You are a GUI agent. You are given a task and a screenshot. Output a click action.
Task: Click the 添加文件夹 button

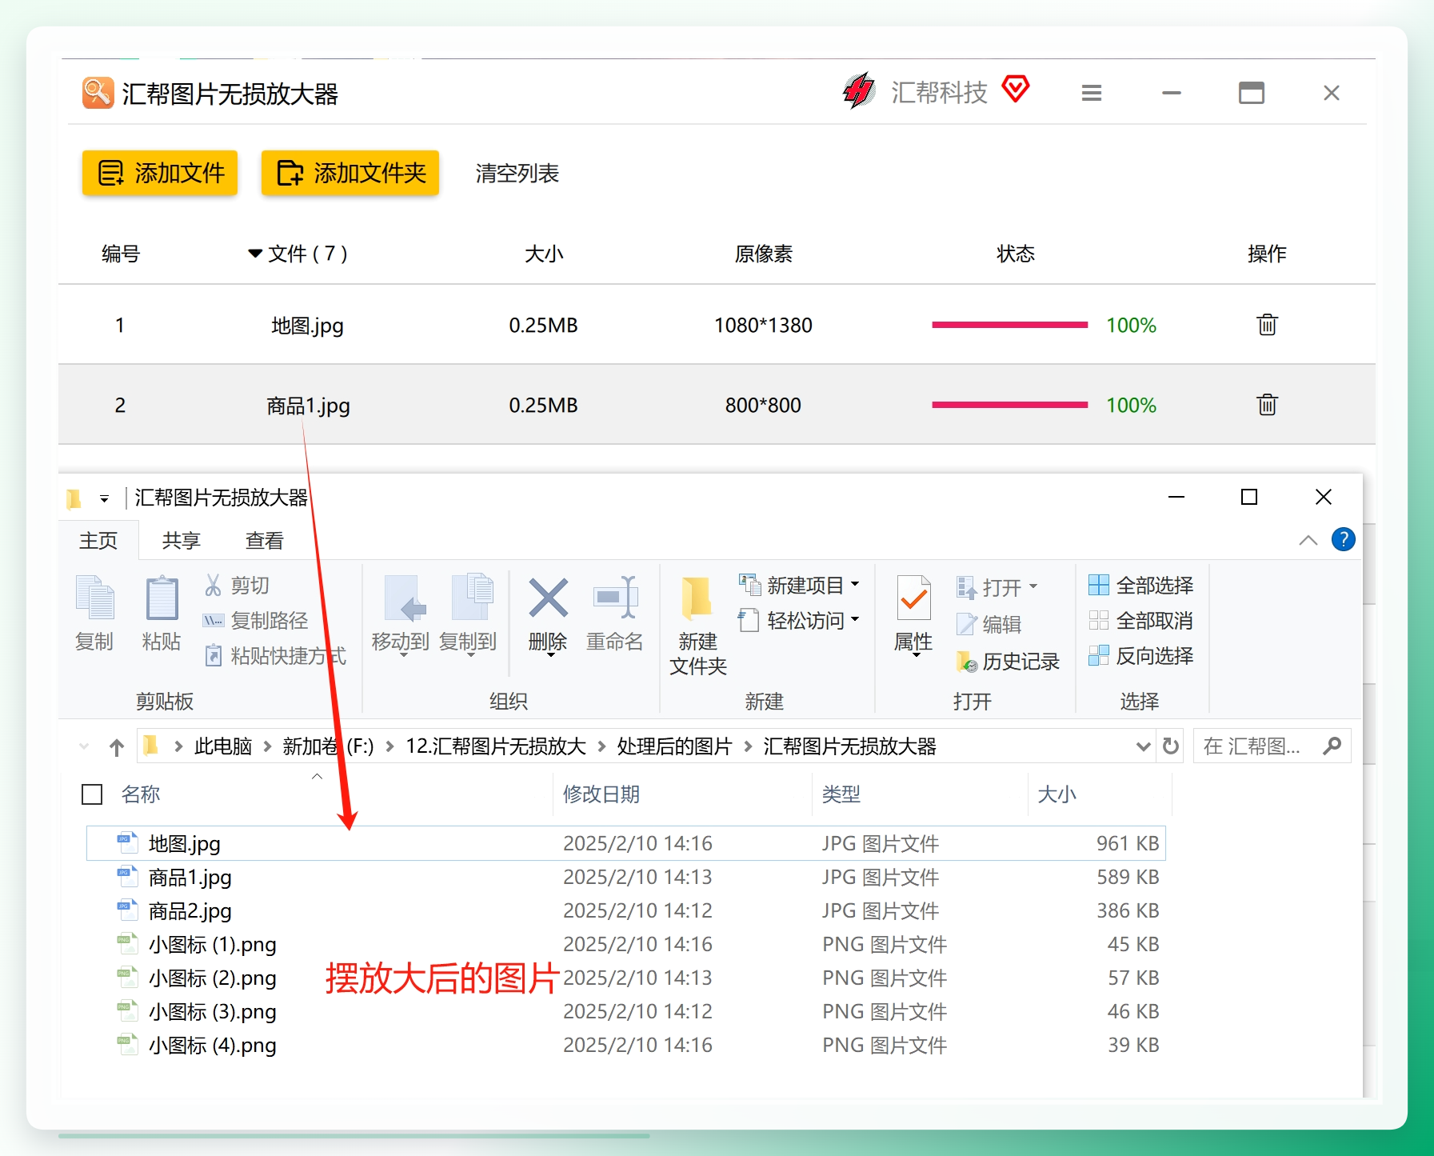(x=350, y=173)
